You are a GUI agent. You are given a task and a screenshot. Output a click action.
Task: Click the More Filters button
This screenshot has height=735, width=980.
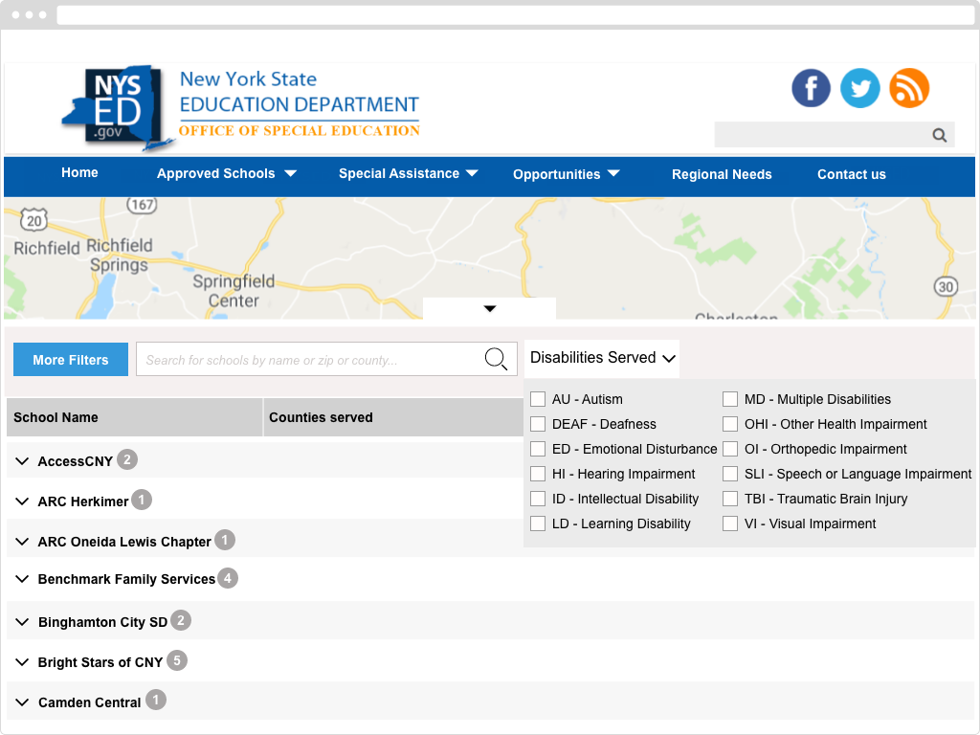click(x=71, y=360)
